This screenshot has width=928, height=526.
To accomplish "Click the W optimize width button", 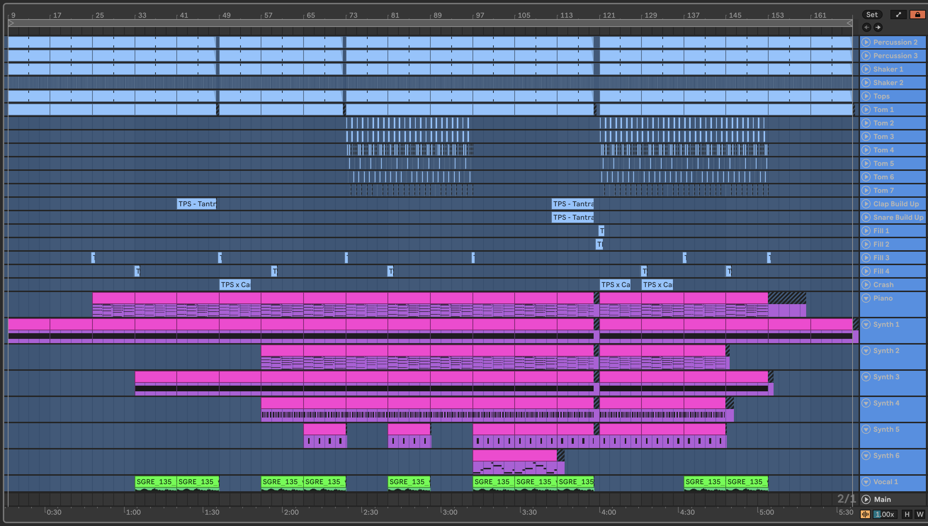I will (920, 514).
